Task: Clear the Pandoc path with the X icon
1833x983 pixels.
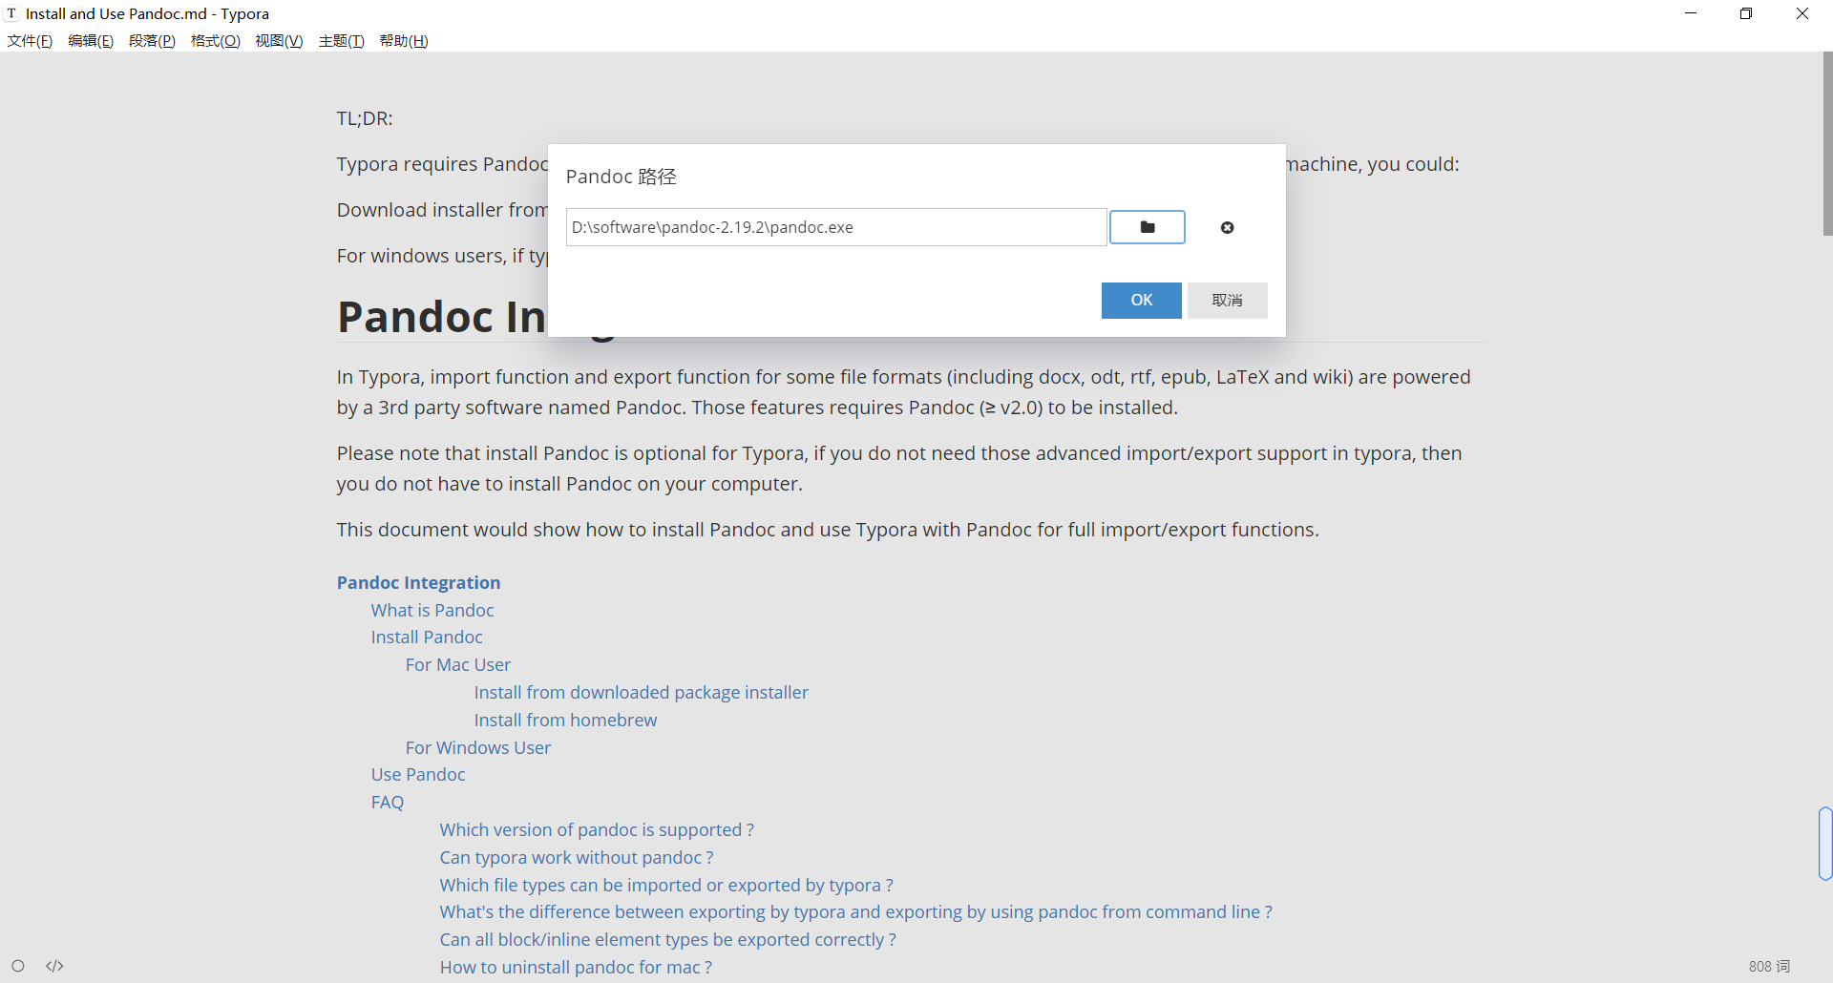Action: click(1228, 227)
